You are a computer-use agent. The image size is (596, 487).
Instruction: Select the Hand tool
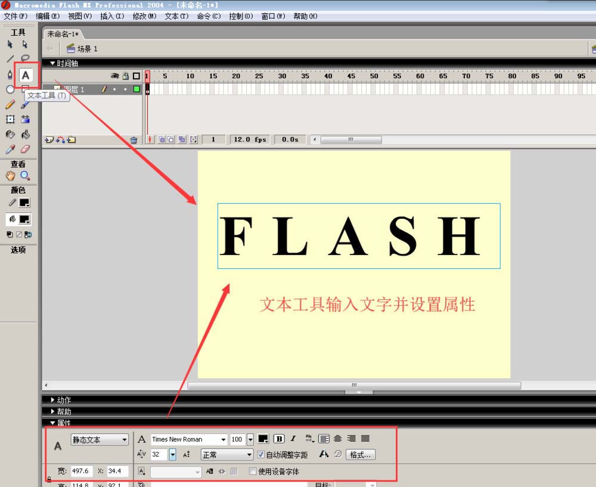click(10, 176)
